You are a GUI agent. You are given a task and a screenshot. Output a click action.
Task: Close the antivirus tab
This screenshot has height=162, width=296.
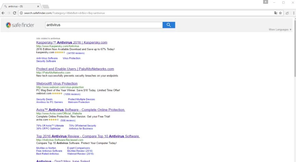[38, 6]
